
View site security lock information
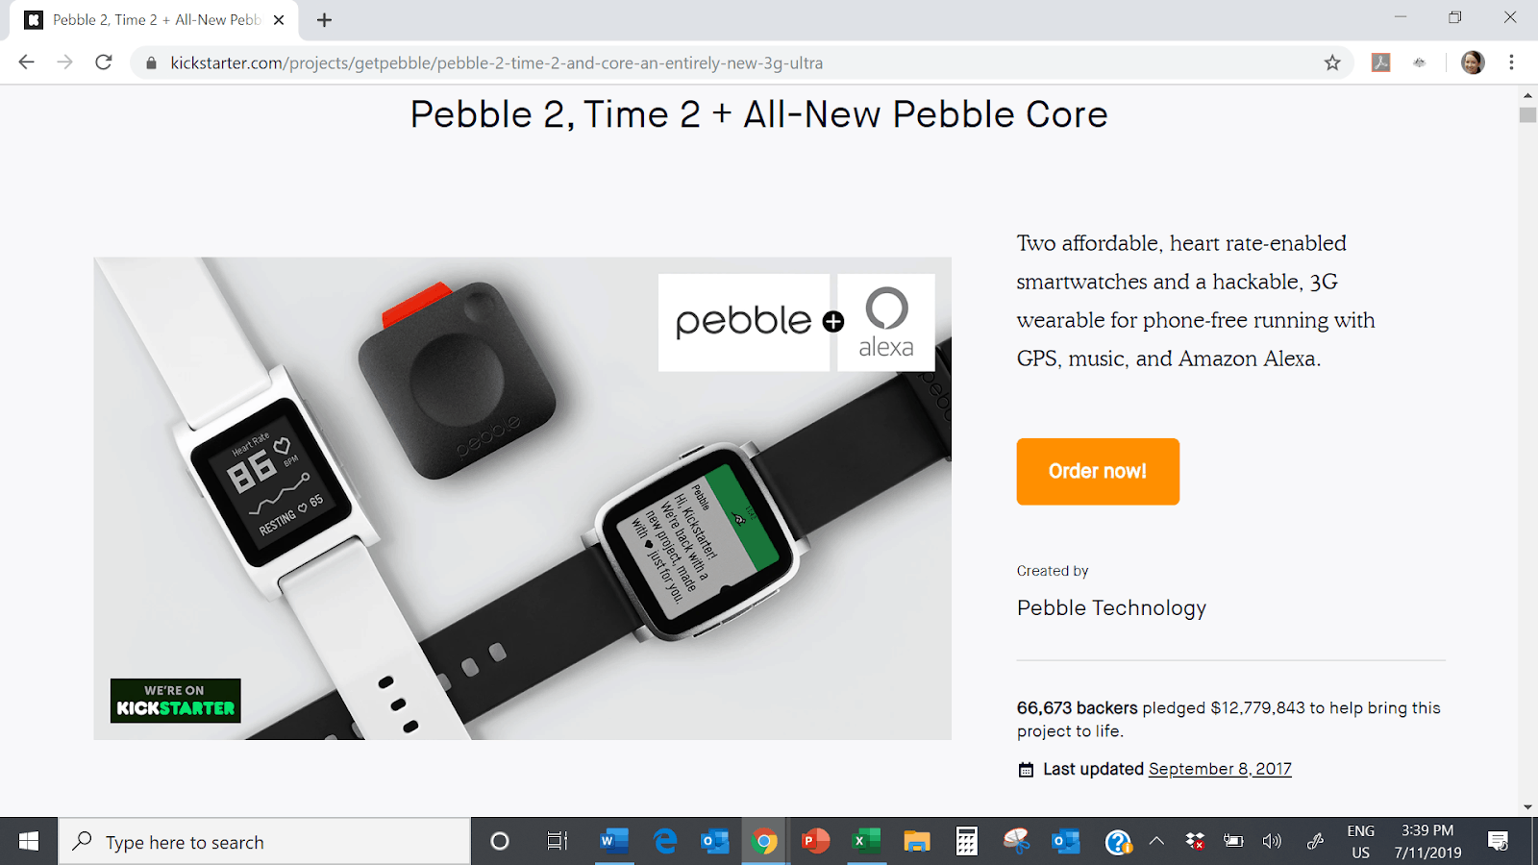(x=151, y=62)
